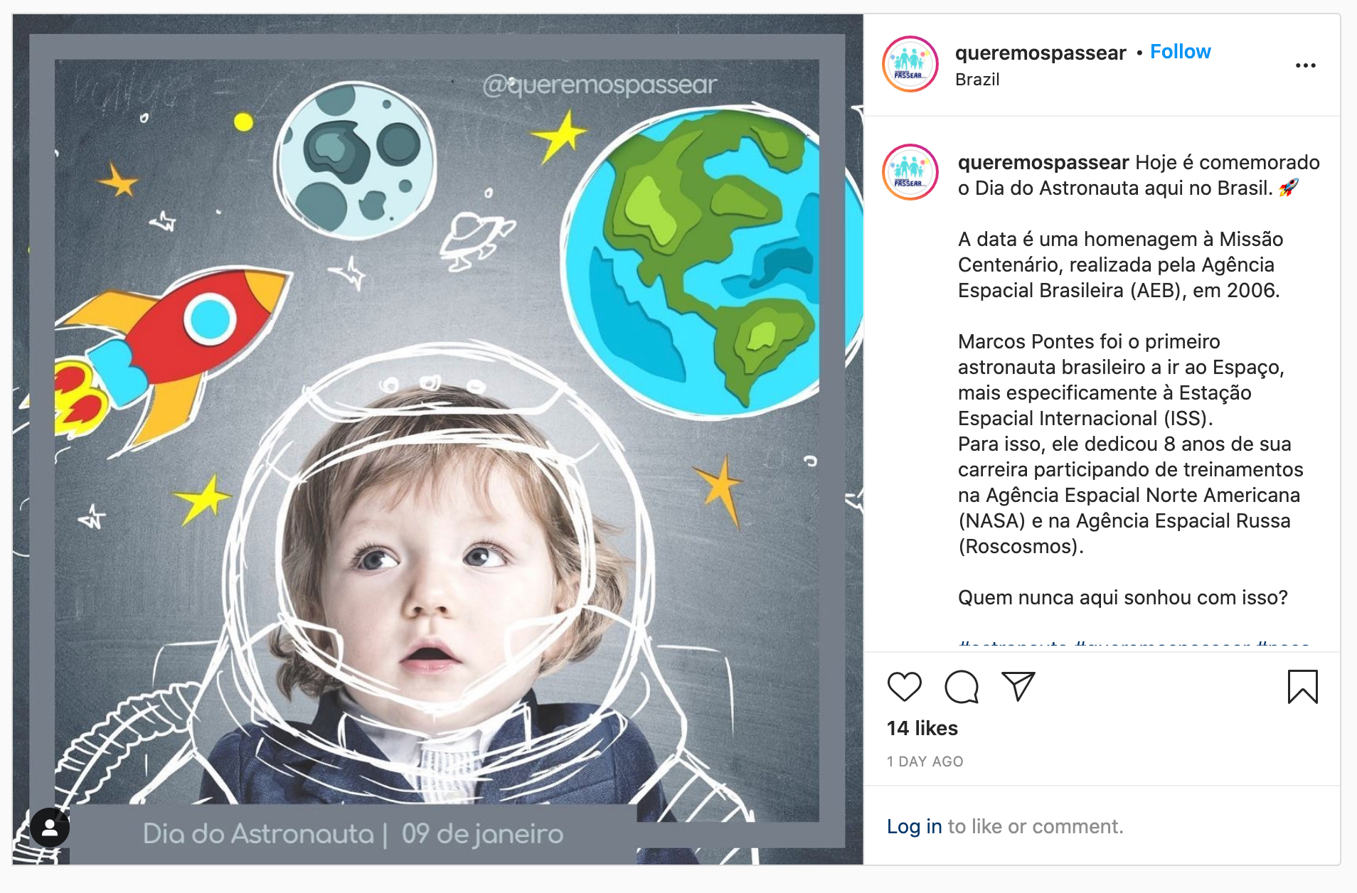Open the queremospassear username in header
The image size is (1357, 893).
point(1040,53)
